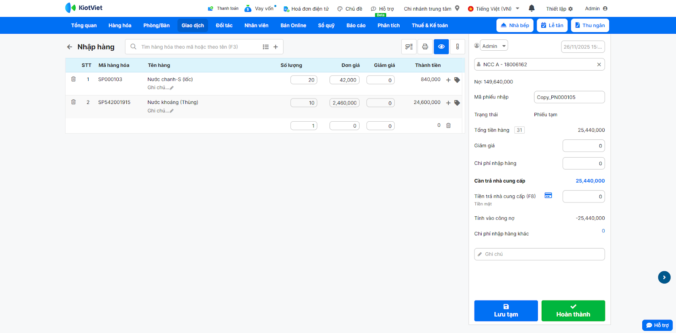This screenshot has width=676, height=333.
Task: Open the Hàng hóa menu
Action: click(x=120, y=25)
